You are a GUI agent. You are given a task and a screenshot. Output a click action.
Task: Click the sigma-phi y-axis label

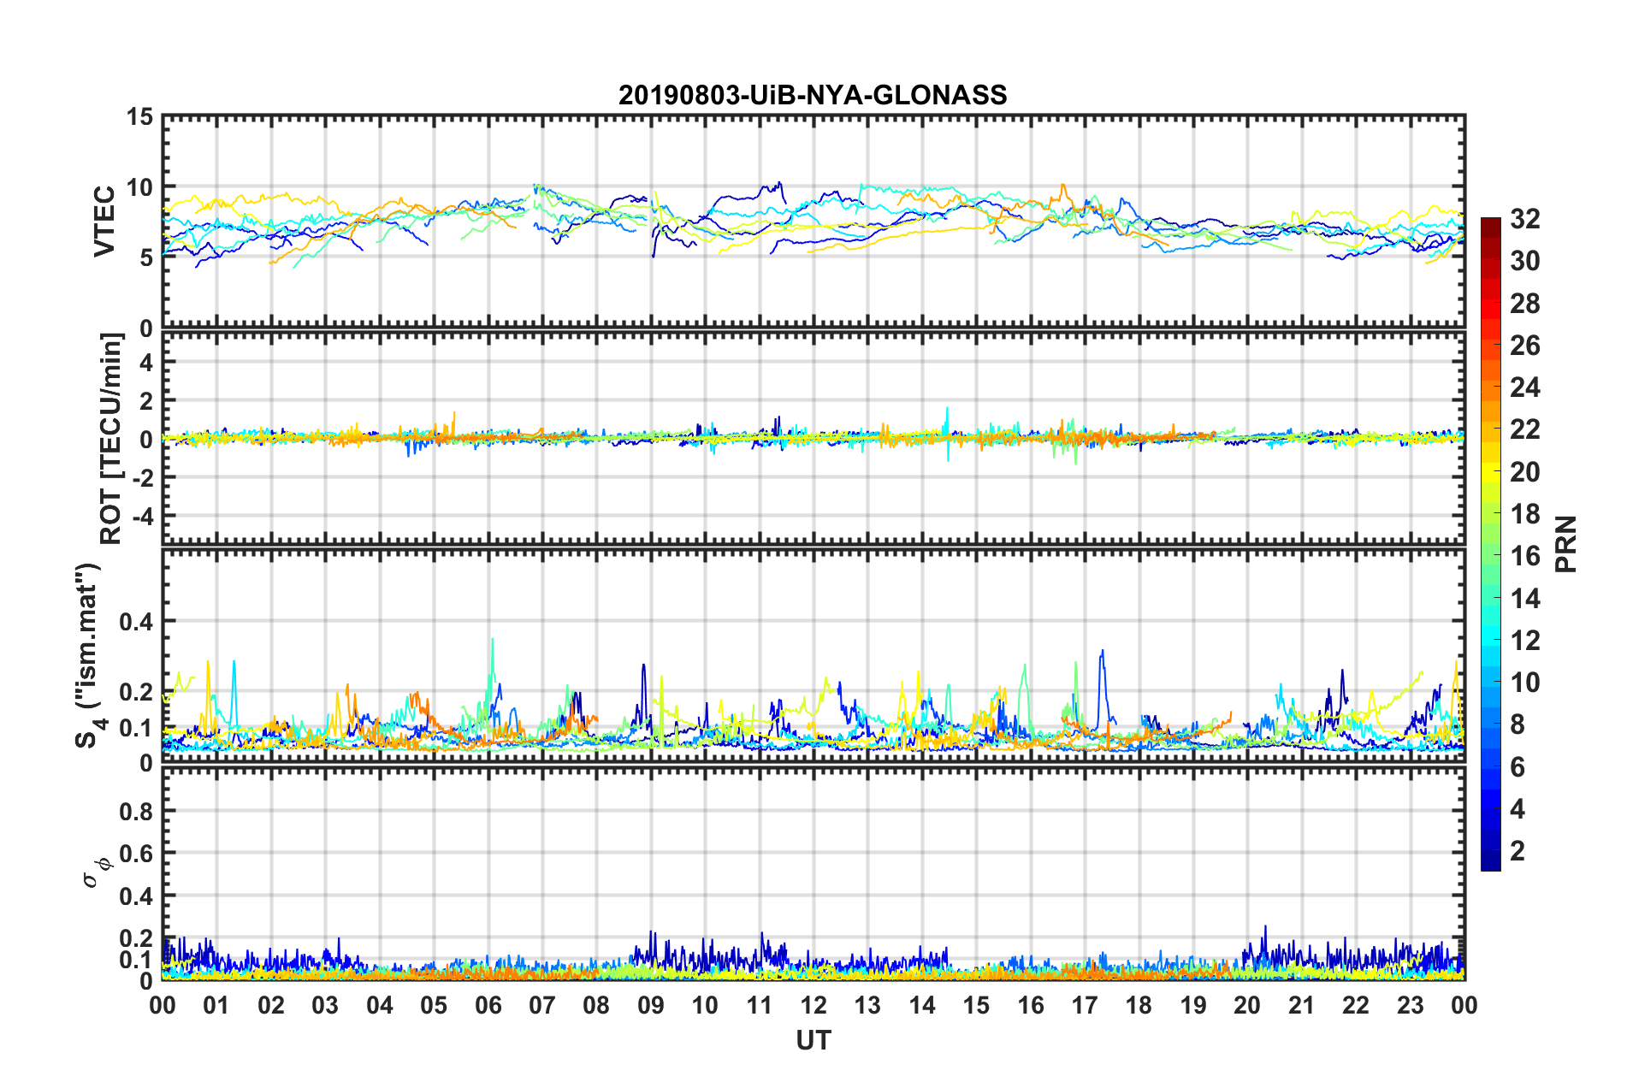point(97,874)
